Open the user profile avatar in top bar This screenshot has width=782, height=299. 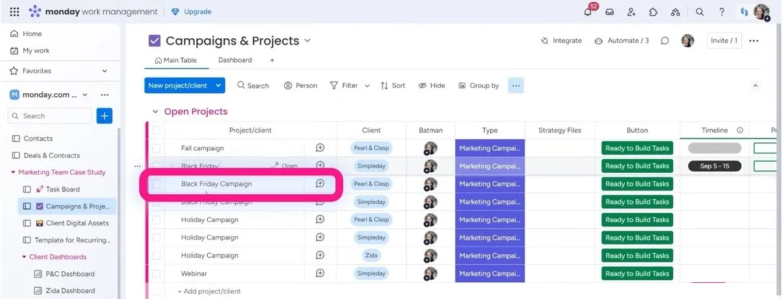pyautogui.click(x=762, y=12)
